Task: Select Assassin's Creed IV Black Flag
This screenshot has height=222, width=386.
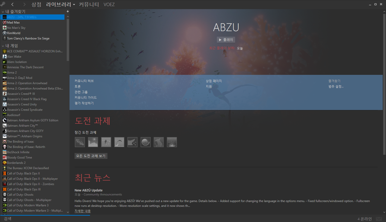Action: pyautogui.click(x=27, y=99)
